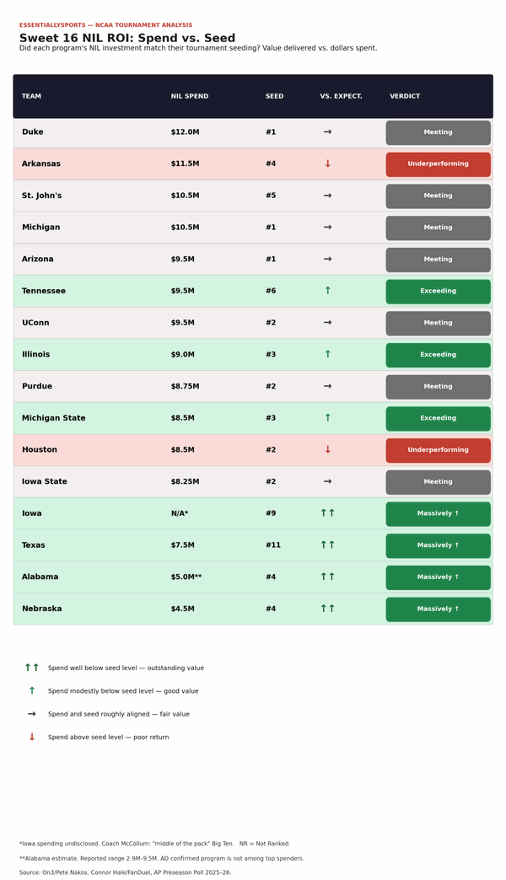Click the red down arrow in Arkansas row

(x=328, y=164)
